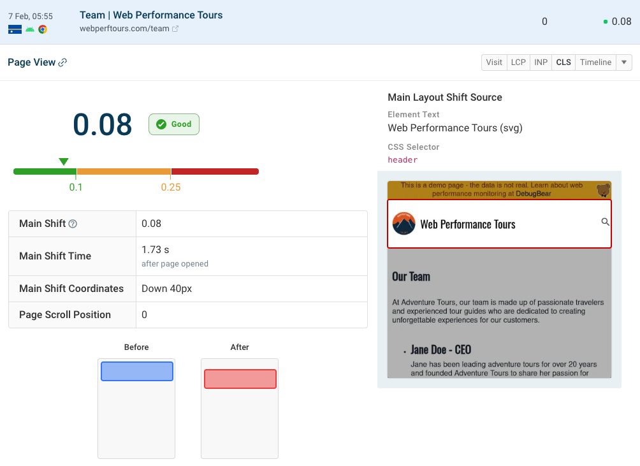
Task: Click the Chrome browser icon
Action: click(x=43, y=29)
